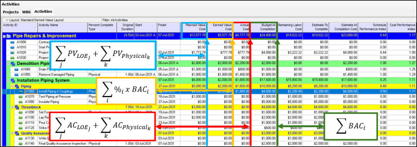
Task: Click the Start column header
Action: 145,27
